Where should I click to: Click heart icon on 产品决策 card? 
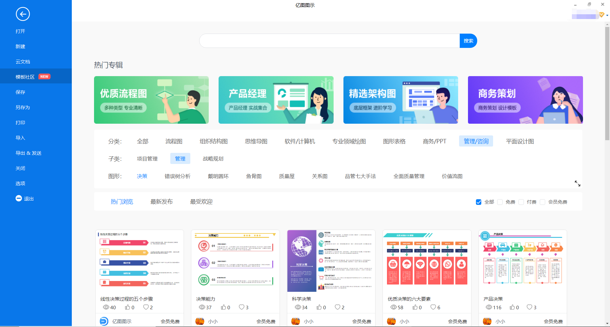tap(529, 307)
